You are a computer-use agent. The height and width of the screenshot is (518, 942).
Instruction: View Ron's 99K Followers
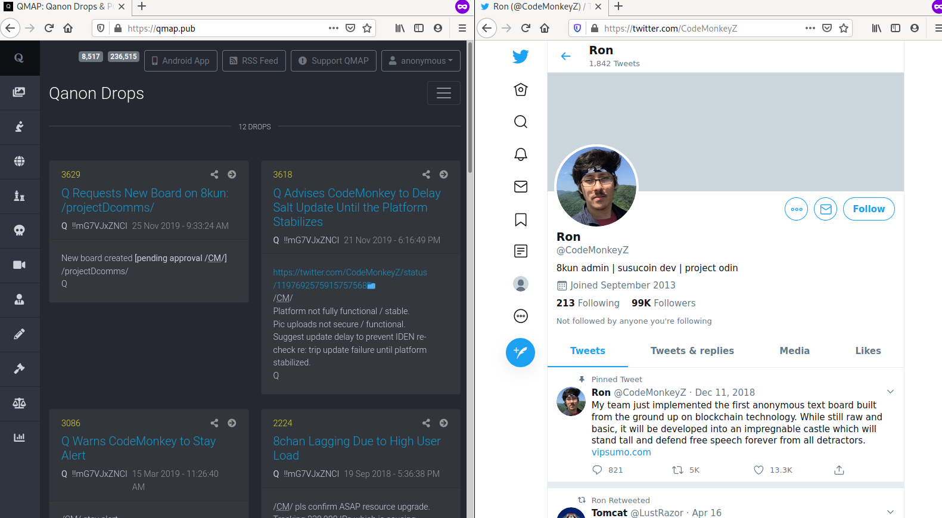pyautogui.click(x=663, y=303)
